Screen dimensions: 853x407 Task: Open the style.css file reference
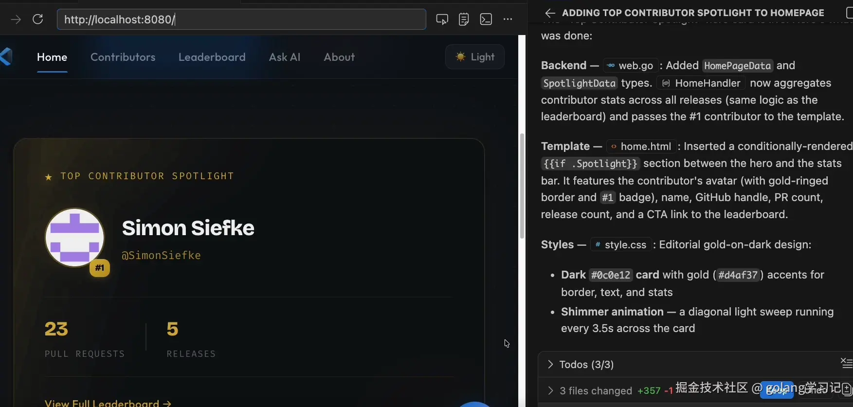pos(620,245)
